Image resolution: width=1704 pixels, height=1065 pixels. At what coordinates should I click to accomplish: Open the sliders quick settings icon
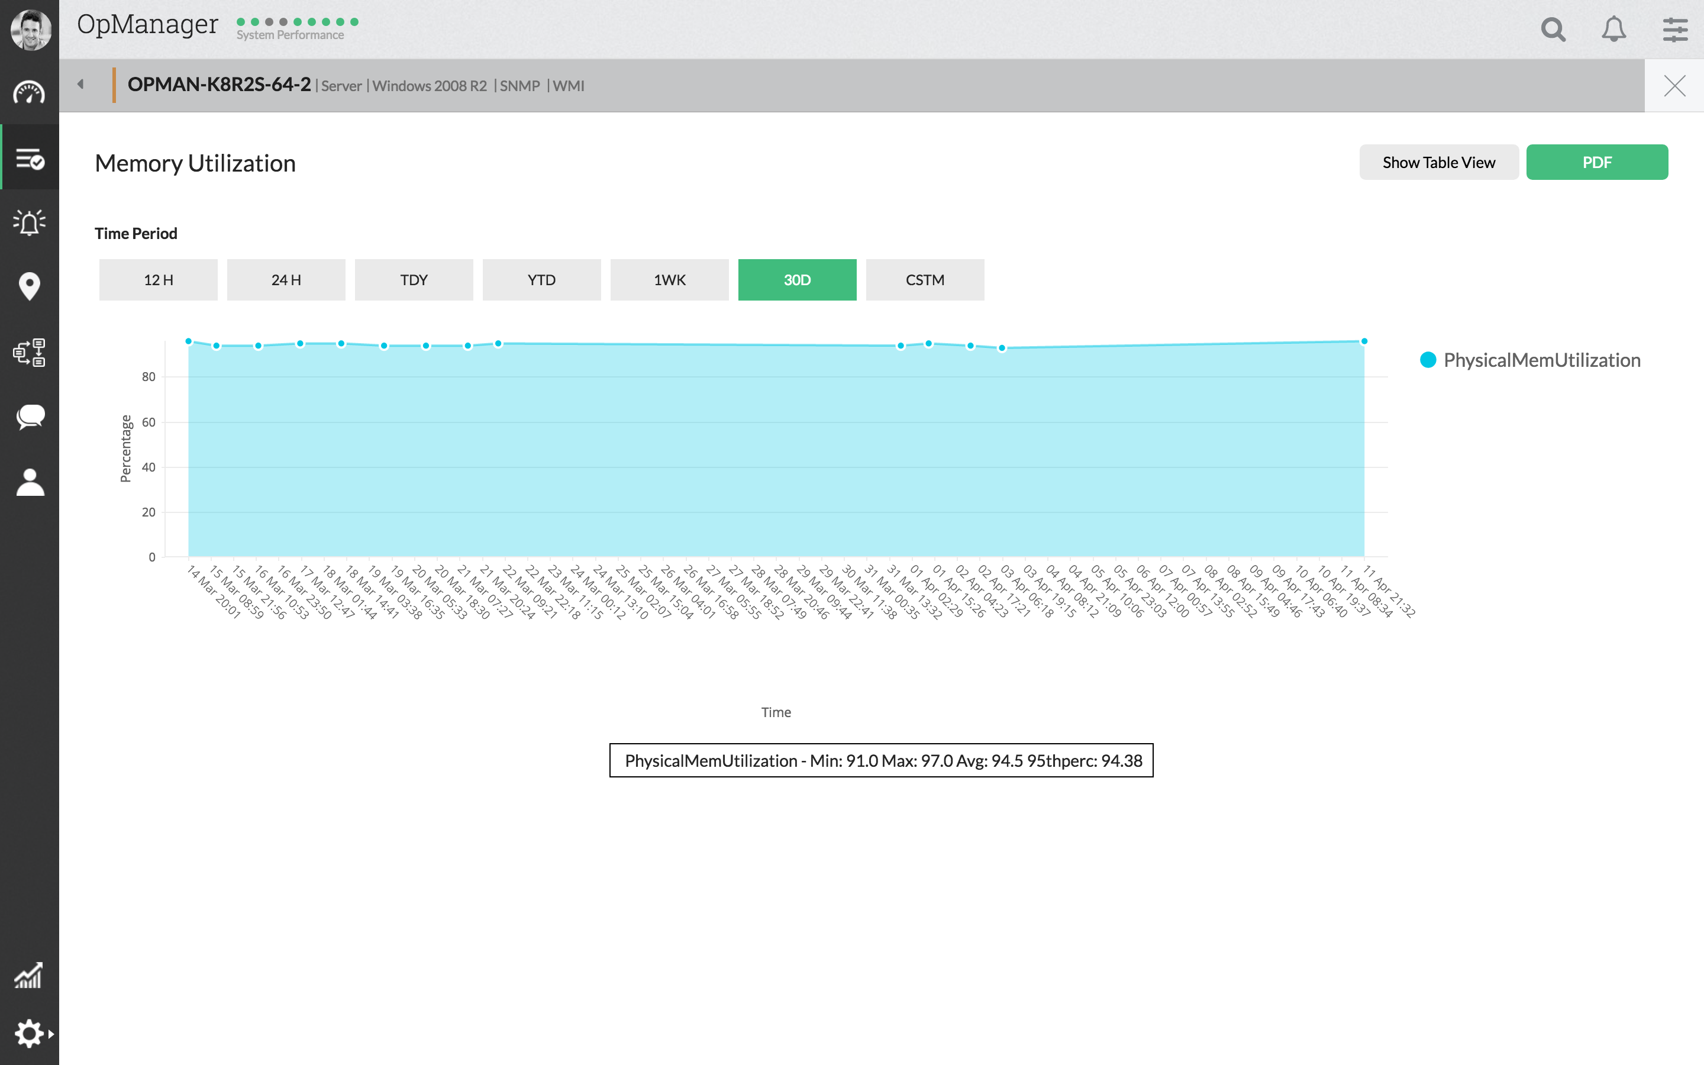(x=1674, y=30)
